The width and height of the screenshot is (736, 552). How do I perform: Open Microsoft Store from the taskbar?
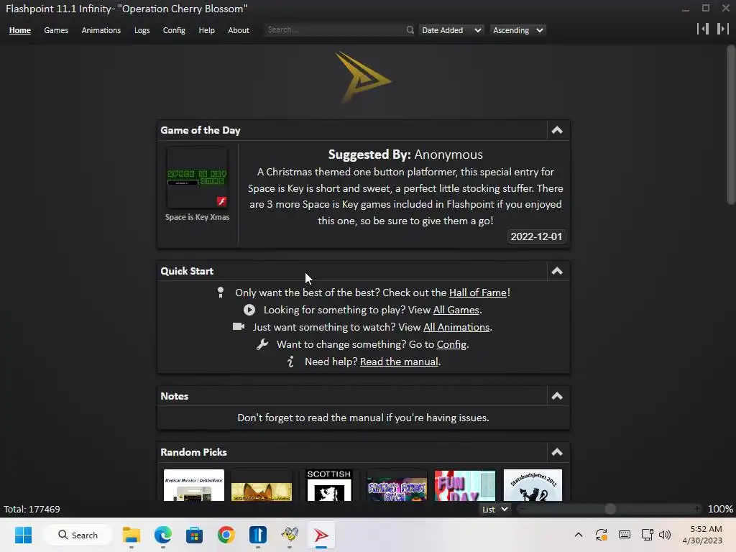tap(194, 535)
